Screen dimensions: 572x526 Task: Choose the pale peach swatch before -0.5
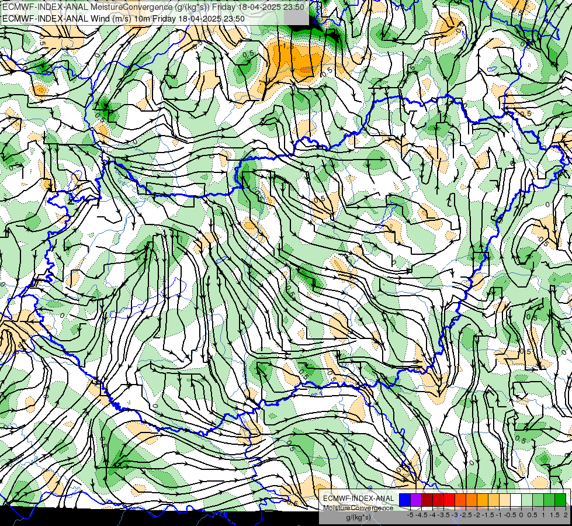pos(505,500)
